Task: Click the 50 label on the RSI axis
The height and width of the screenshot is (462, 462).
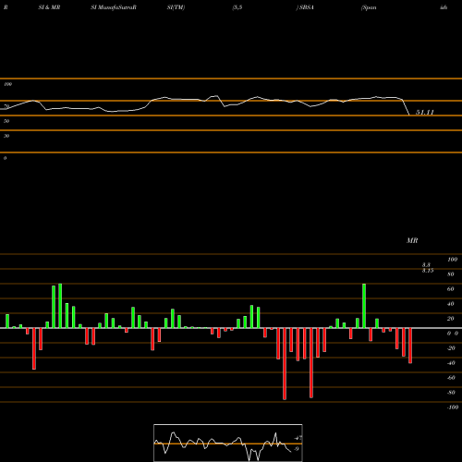Action: tap(6, 121)
